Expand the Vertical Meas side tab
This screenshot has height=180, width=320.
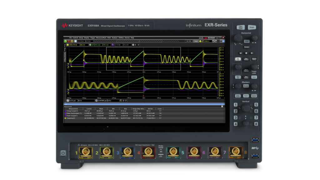tap(65, 56)
